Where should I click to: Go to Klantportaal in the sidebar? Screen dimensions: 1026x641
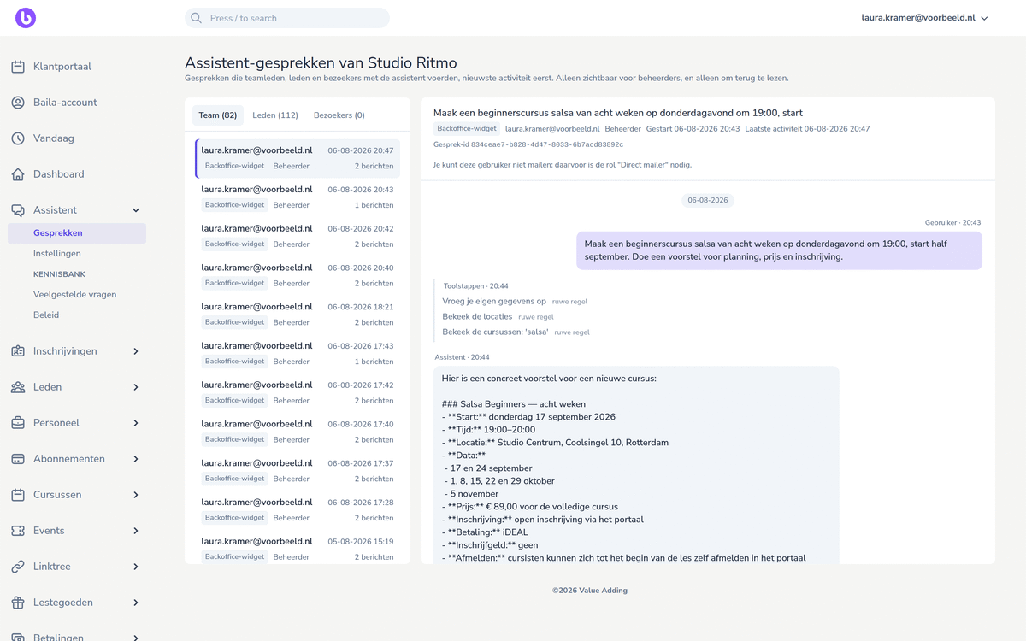point(62,67)
